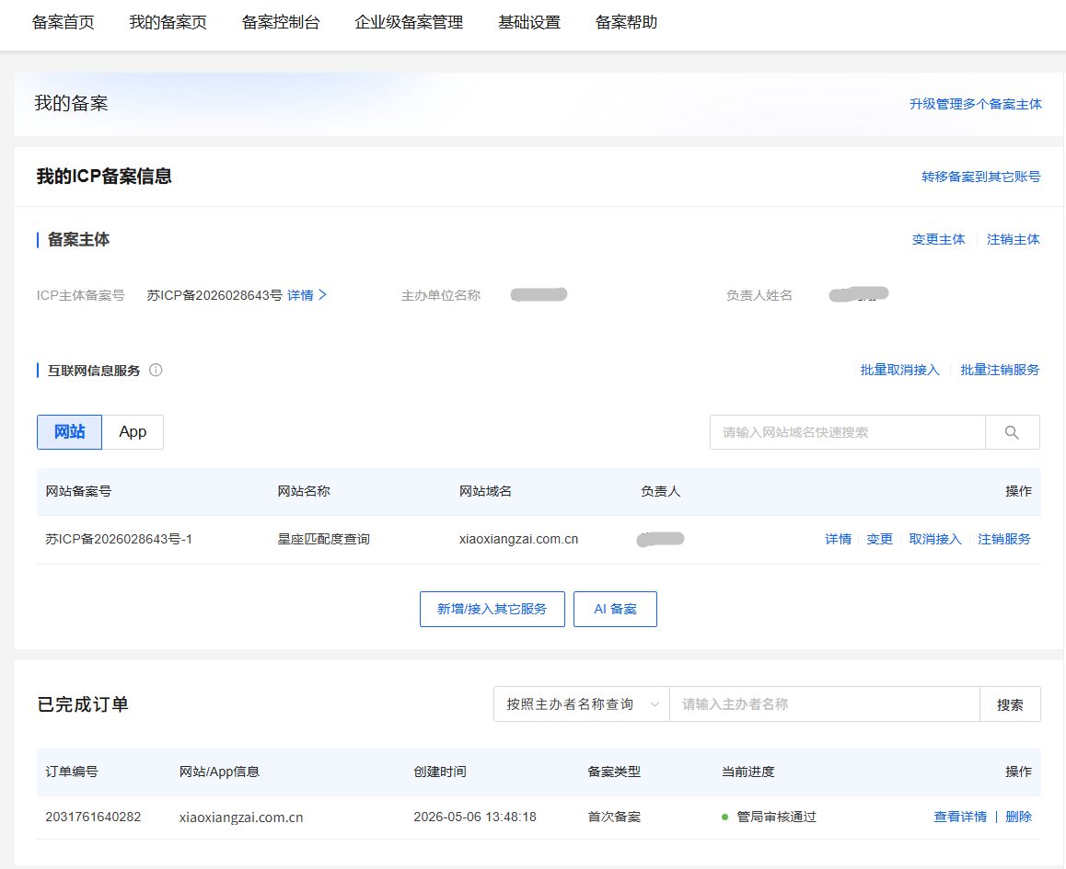Screen dimensions: 1066x869
Task: Click the info icon beside 互联网信息服务
Action: [x=156, y=370]
